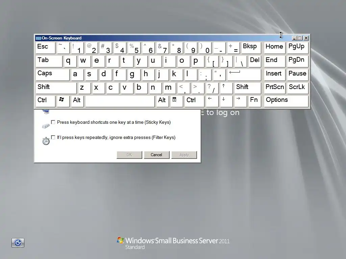Click the left arrow key
The height and width of the screenshot is (259, 346).
pyautogui.click(x=212, y=101)
